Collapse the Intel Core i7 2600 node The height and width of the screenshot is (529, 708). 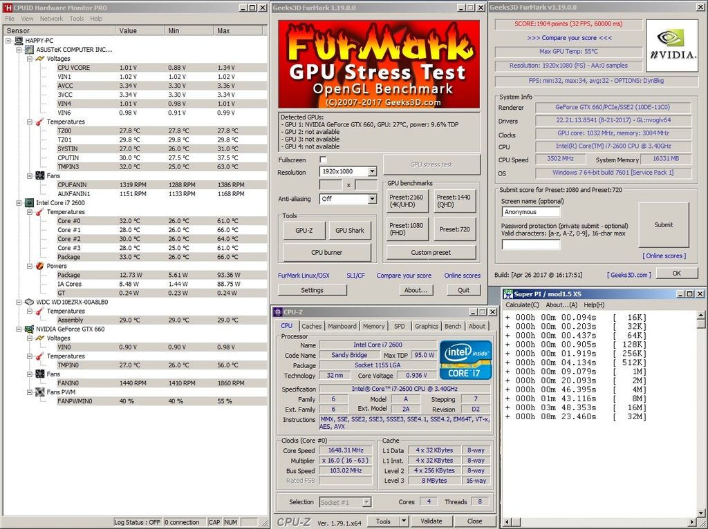19,203
